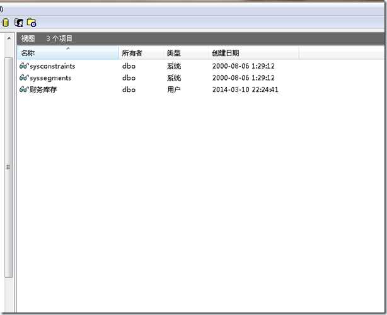This screenshot has height=315, width=387.
Task: Click 系统 type of sysconstraints row
Action: point(174,66)
